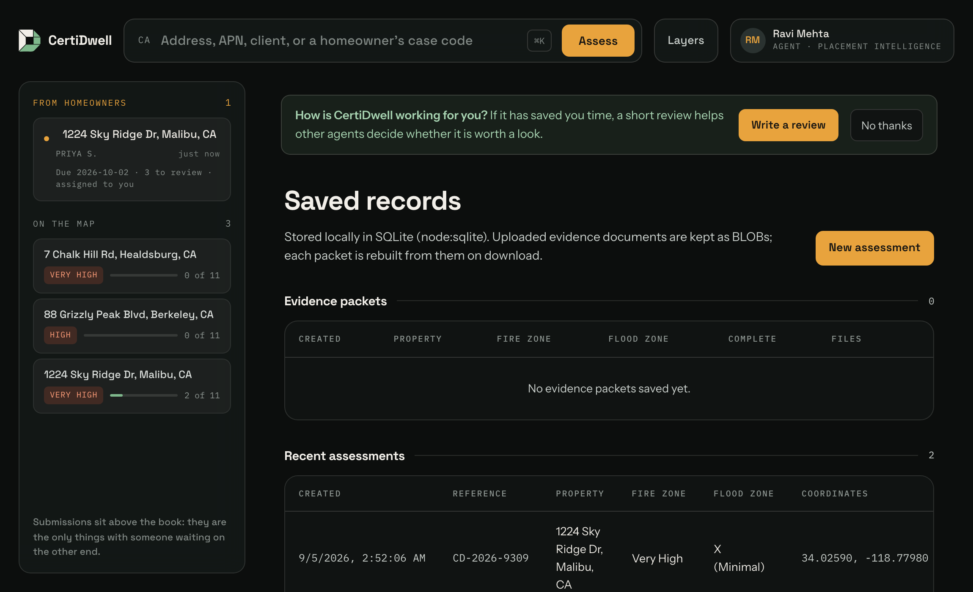
Task: Click the Assess button
Action: tap(598, 41)
